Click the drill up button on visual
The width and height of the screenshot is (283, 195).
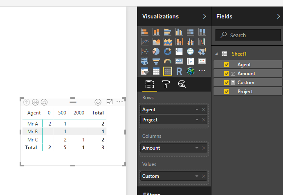pyautogui.click(x=27, y=102)
